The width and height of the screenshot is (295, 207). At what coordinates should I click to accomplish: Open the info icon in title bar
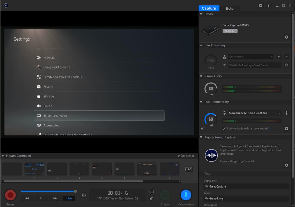click(x=269, y=5)
